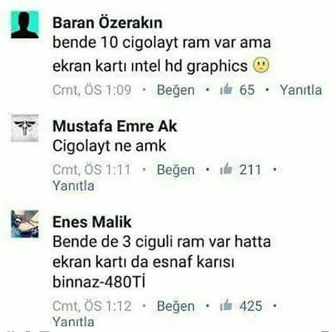Click the sad emoji after 'graphics'
This screenshot has width=336, height=332.
pyautogui.click(x=261, y=66)
